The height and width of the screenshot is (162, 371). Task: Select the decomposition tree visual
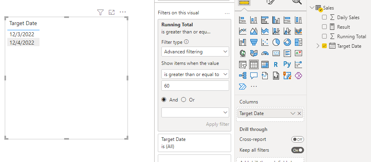243,76
